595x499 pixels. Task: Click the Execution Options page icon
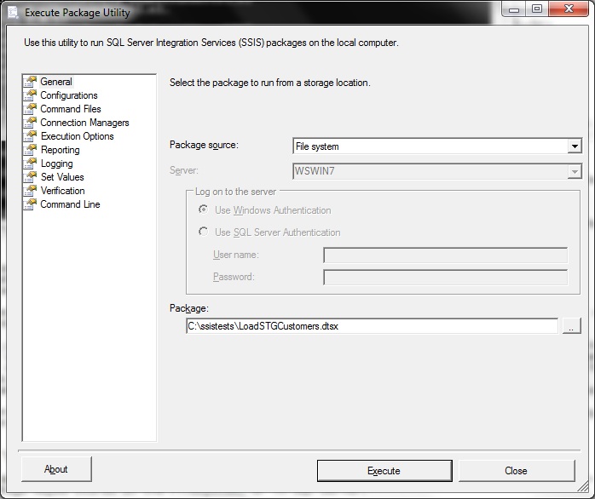(x=31, y=136)
